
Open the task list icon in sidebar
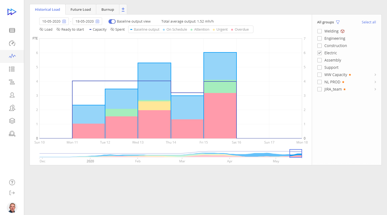coord(12,69)
